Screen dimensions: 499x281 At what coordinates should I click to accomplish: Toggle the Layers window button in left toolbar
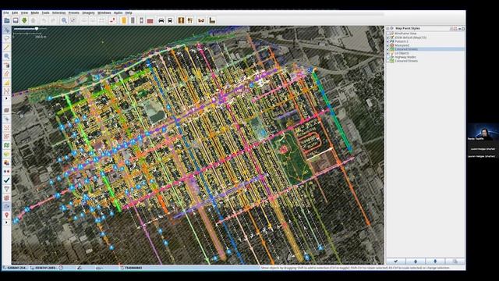tap(6, 110)
